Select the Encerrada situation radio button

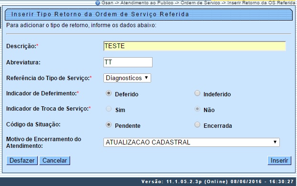tap(197, 124)
